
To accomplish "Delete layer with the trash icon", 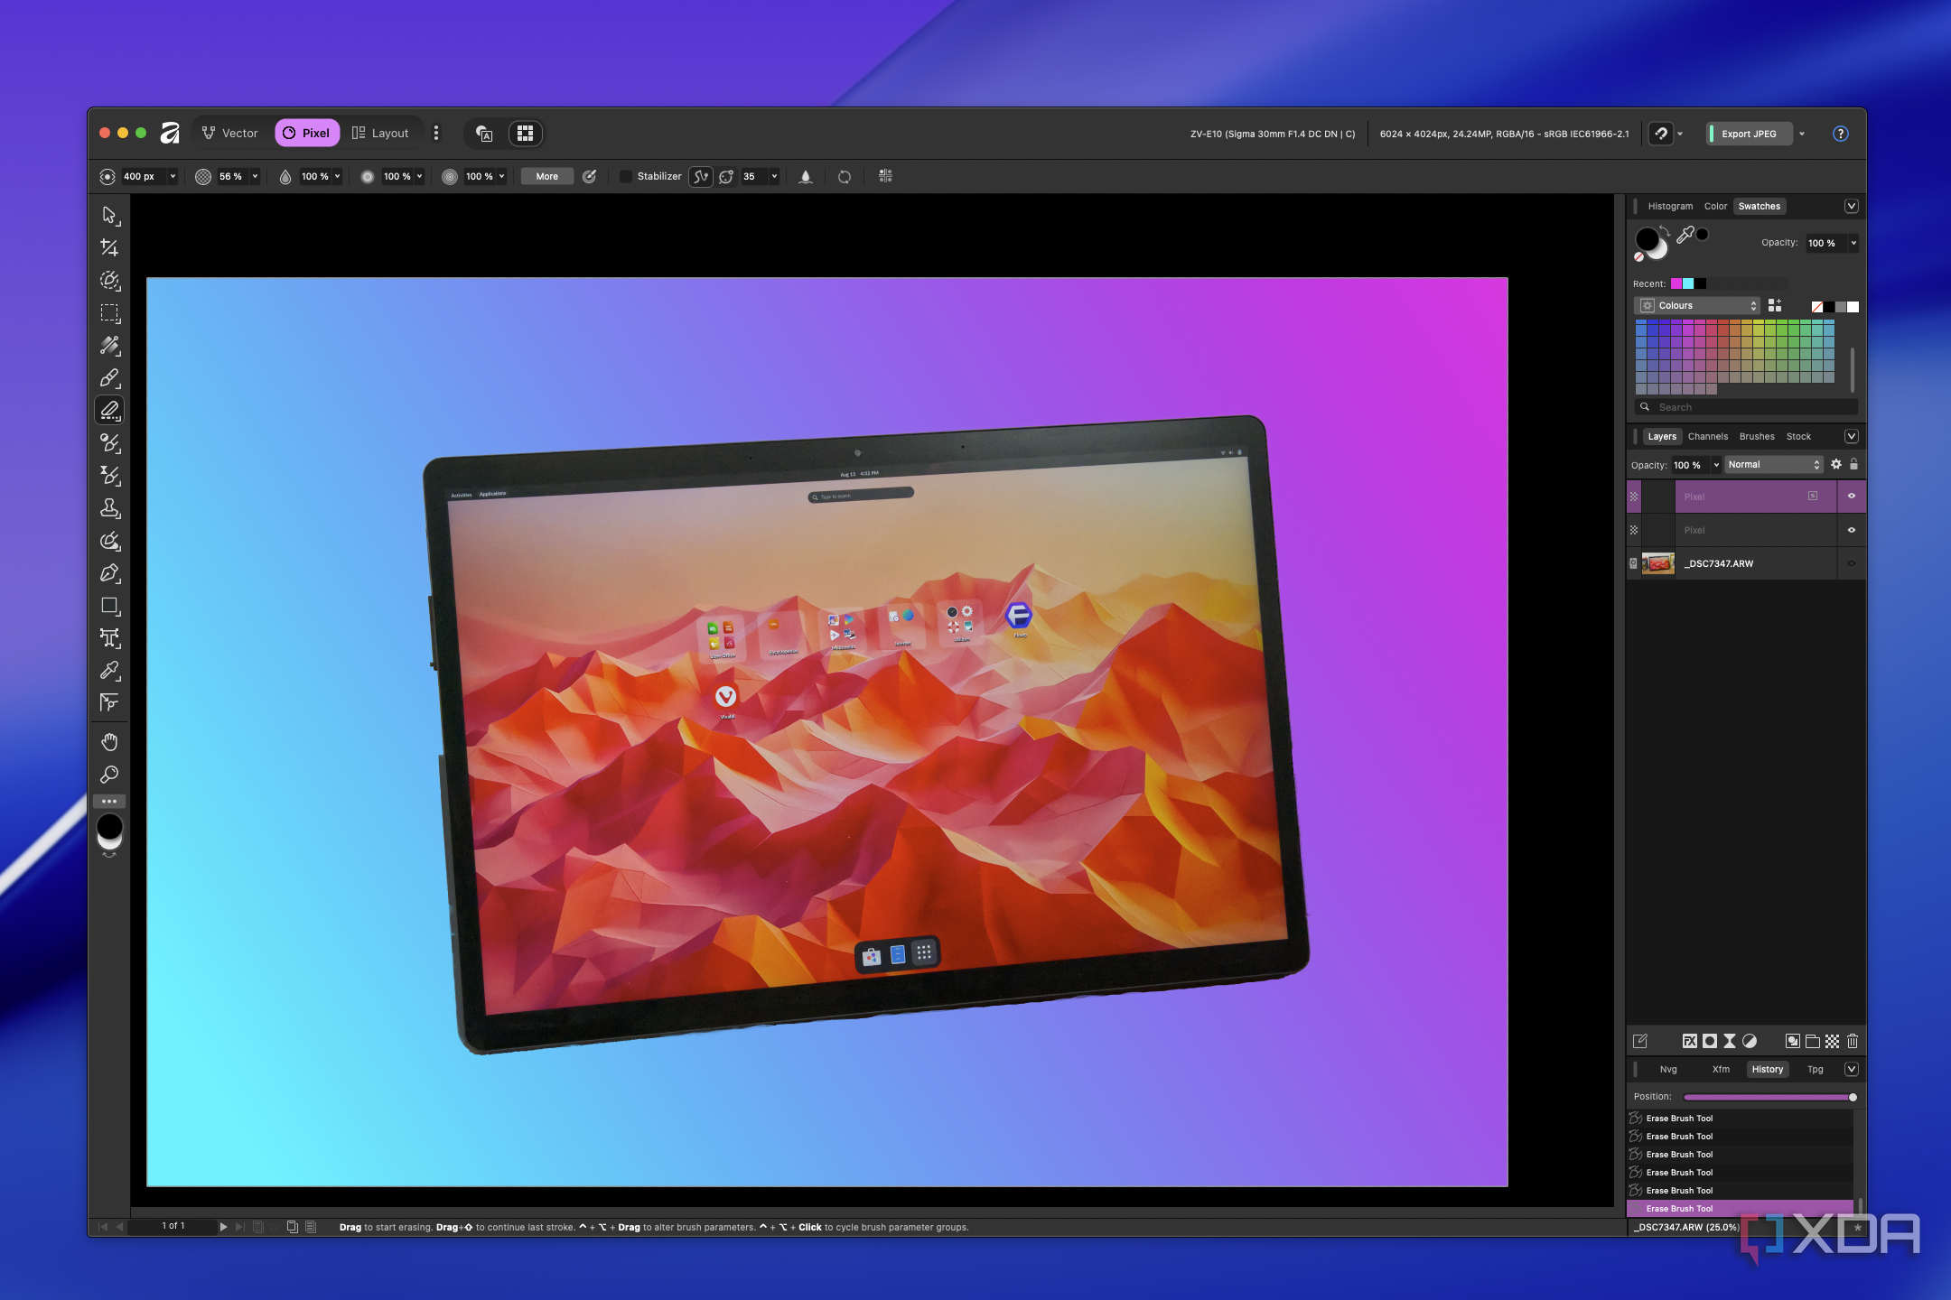I will click(1853, 1041).
